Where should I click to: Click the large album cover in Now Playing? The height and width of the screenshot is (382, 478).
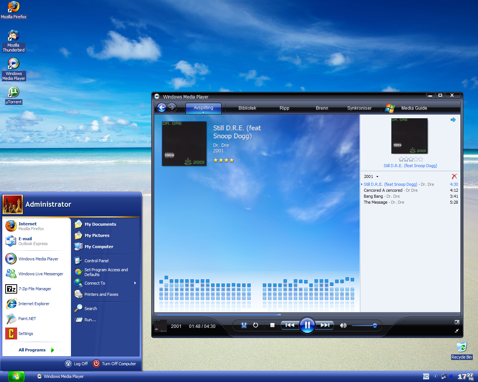[x=184, y=144]
